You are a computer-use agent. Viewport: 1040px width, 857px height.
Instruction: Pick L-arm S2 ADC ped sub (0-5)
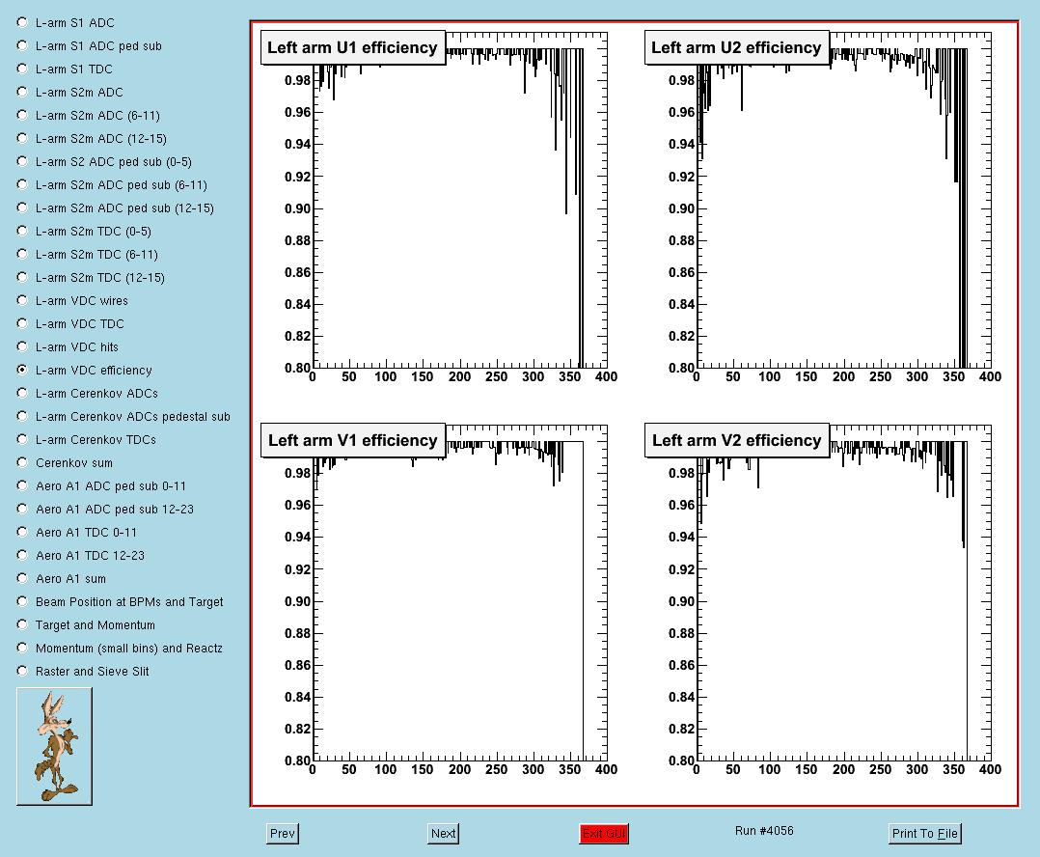tap(22, 162)
